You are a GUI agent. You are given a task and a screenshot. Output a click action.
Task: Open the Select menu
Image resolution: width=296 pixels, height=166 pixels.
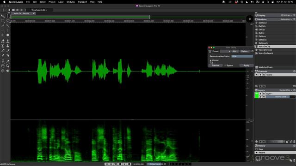(43, 2)
